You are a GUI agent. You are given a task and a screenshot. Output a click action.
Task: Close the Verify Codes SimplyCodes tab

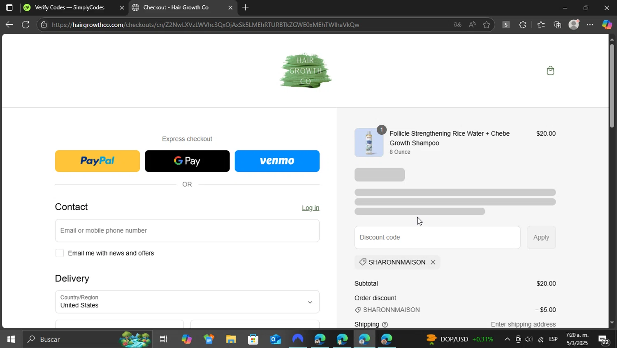coord(122,7)
